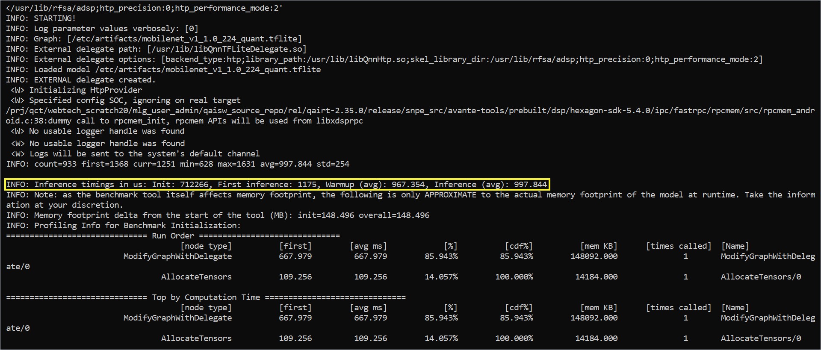Click 'Profiling Info for Benchmark Initialization:' line

tap(123, 226)
